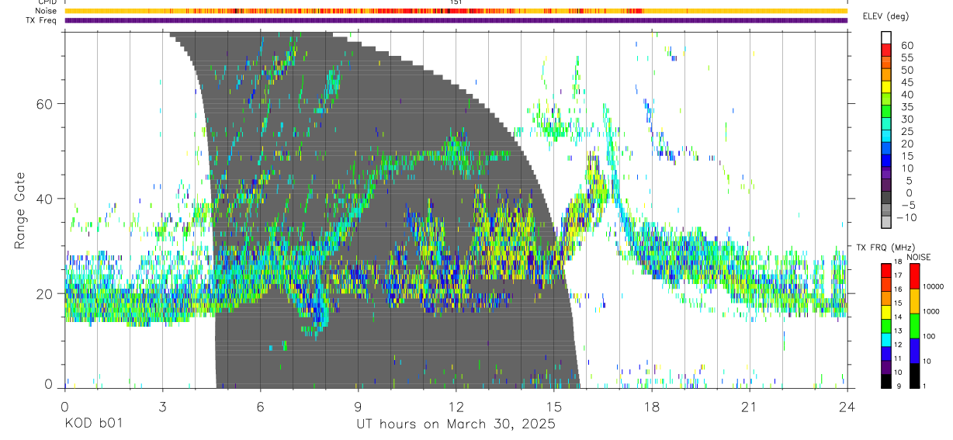Click x-axis tick label '12'
Viewport: 953px width, 440px height.
[x=456, y=407]
